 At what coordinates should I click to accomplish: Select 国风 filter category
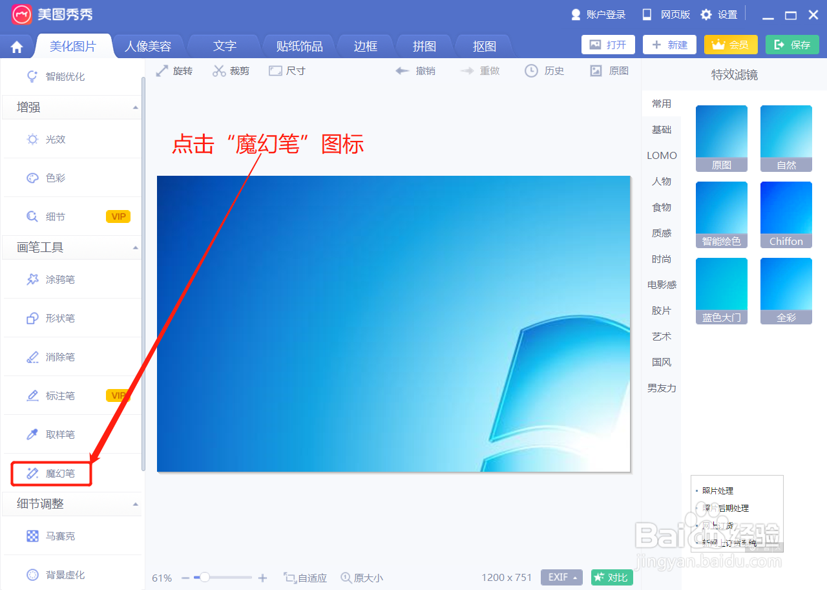click(x=662, y=362)
